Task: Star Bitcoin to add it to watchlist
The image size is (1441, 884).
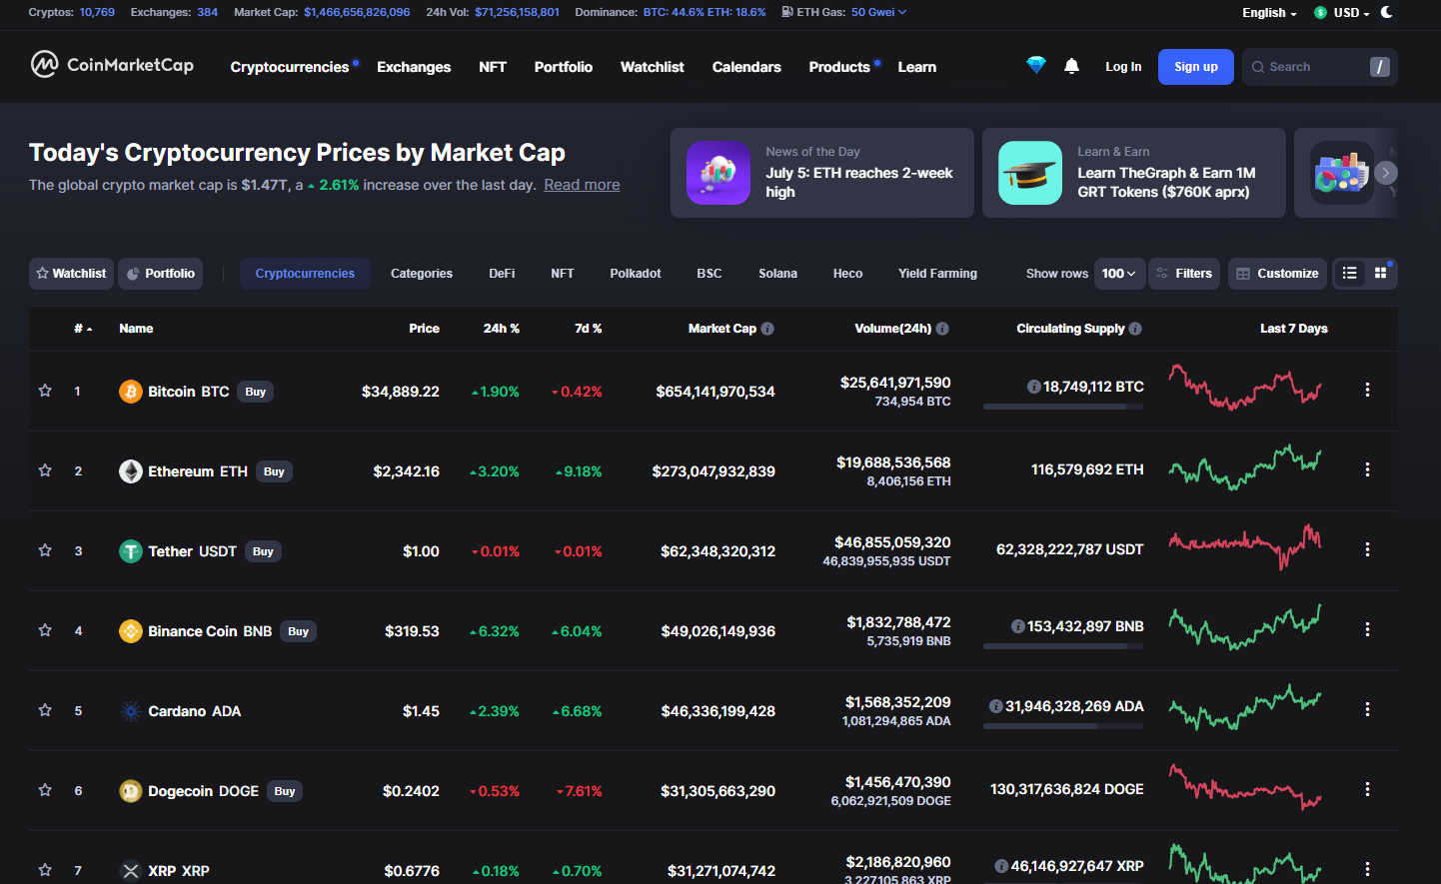Action: pos(45,391)
